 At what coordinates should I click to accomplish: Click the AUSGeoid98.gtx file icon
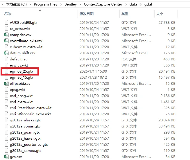pyautogui.click(x=6, y=23)
